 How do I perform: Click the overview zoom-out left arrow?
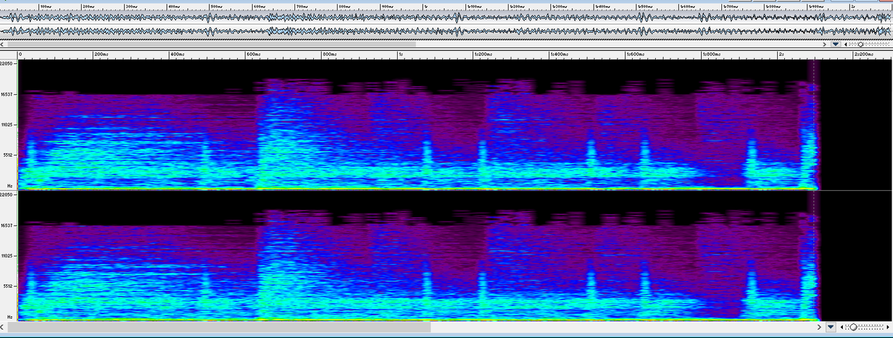coord(846,45)
